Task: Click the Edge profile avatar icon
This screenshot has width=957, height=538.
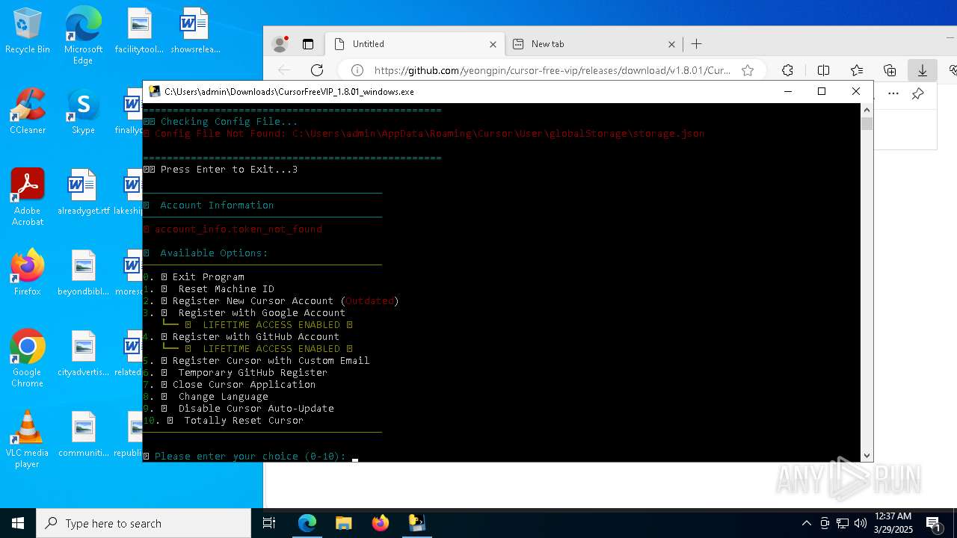Action: [280, 44]
